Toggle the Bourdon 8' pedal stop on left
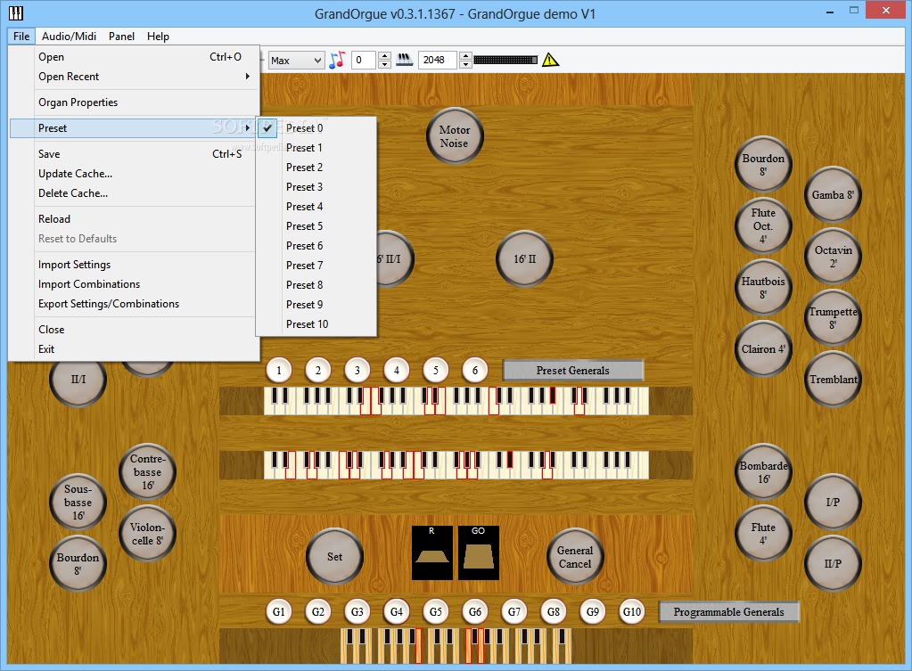 click(x=78, y=564)
